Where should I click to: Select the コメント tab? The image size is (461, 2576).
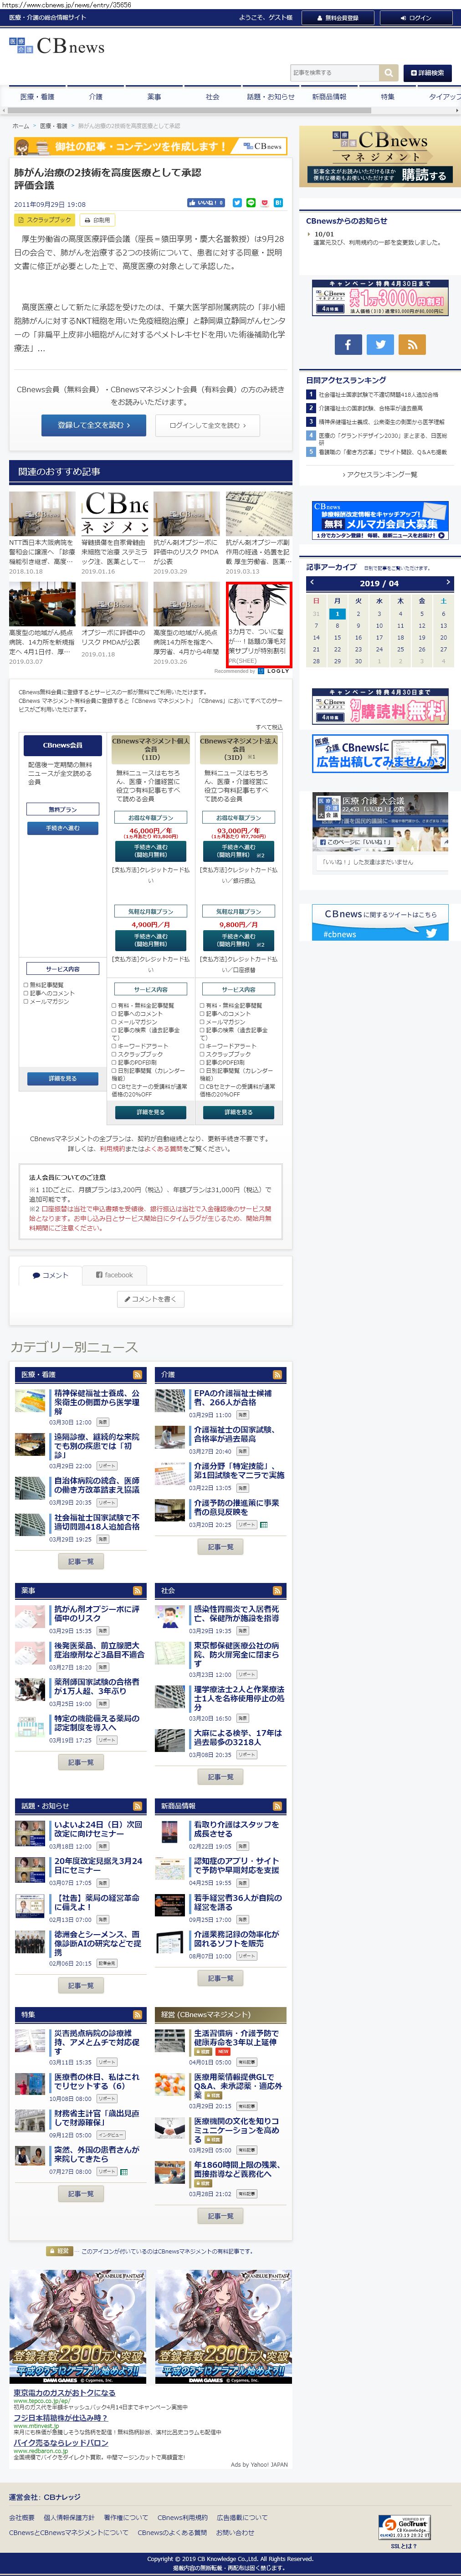50,1274
